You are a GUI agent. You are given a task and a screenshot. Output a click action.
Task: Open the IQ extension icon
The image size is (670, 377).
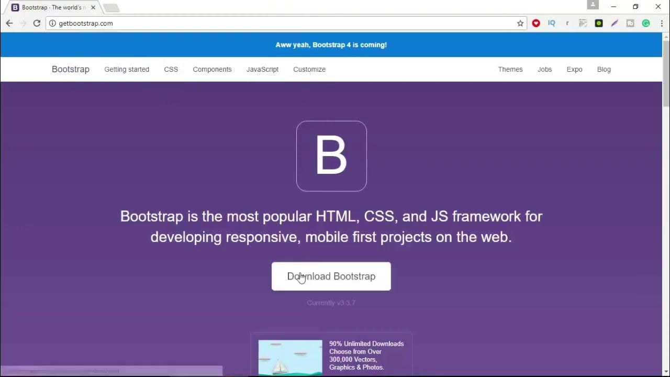click(x=552, y=23)
